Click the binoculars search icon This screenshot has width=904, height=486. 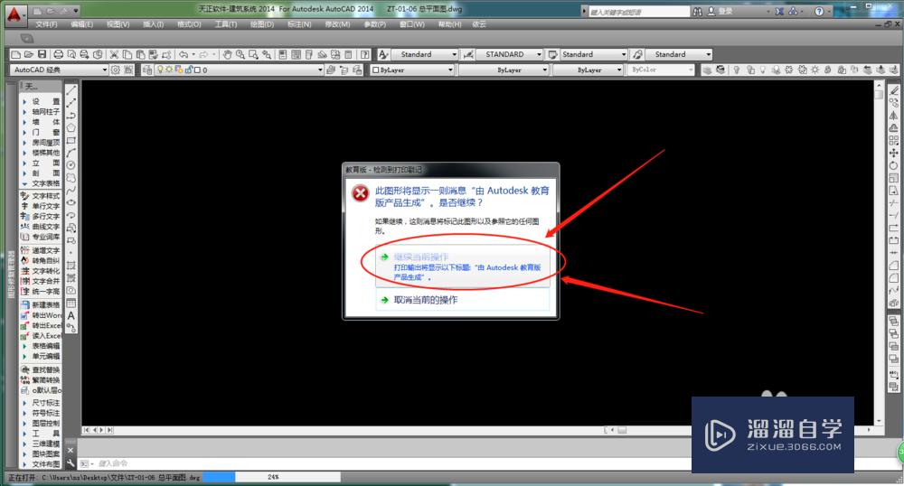pos(698,11)
